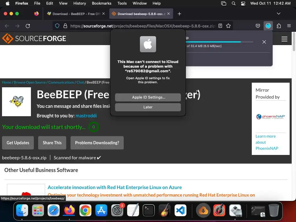Close the Download - BeeBEEP tab
Image resolution: width=296 pixels, height=222 pixels.
pos(103,14)
